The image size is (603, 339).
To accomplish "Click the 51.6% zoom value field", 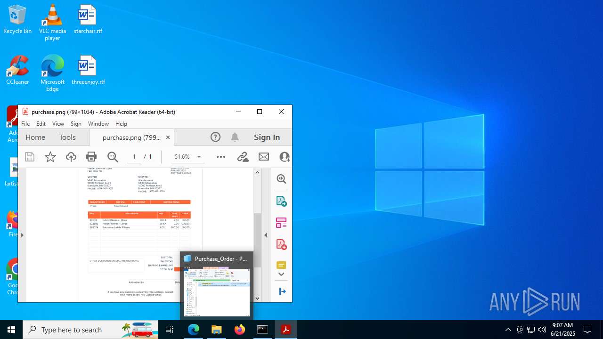I will (182, 157).
